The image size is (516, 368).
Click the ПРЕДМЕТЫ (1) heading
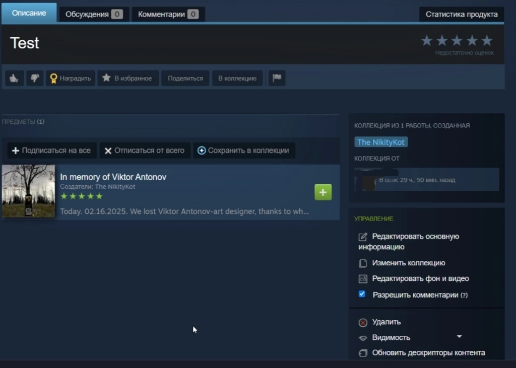[23, 122]
